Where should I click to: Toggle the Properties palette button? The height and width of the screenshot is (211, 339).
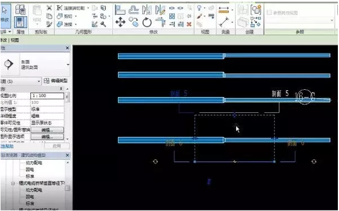pyautogui.click(x=21, y=22)
